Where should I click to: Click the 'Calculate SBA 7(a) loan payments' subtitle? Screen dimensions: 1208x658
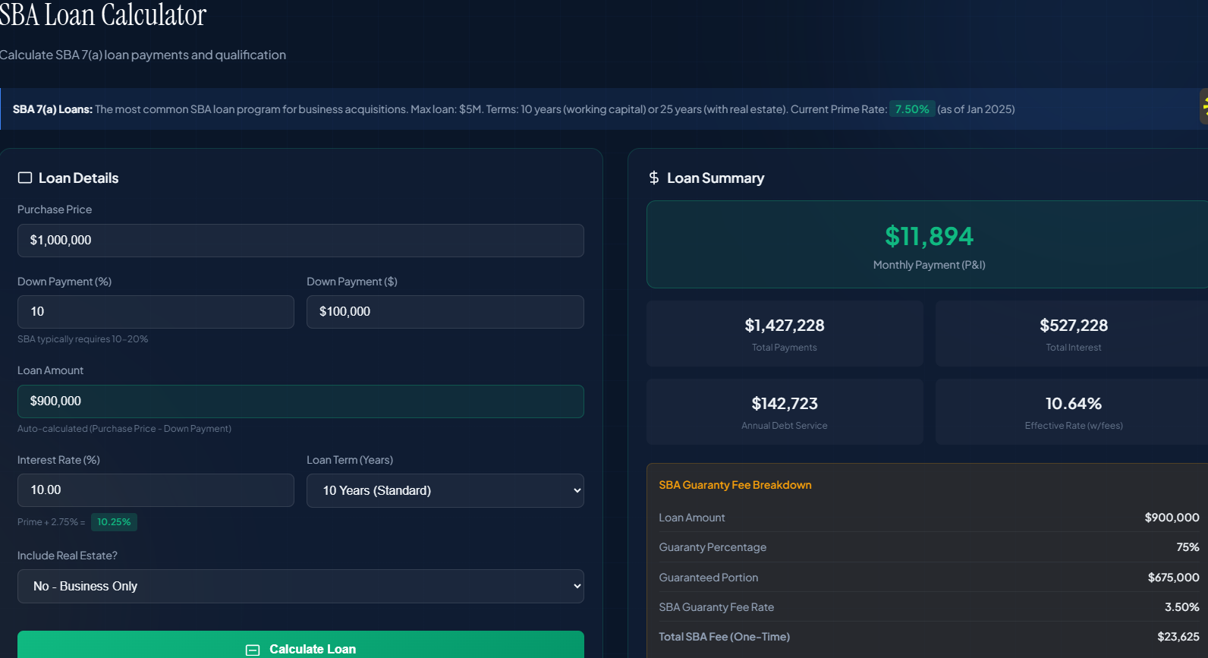(143, 55)
